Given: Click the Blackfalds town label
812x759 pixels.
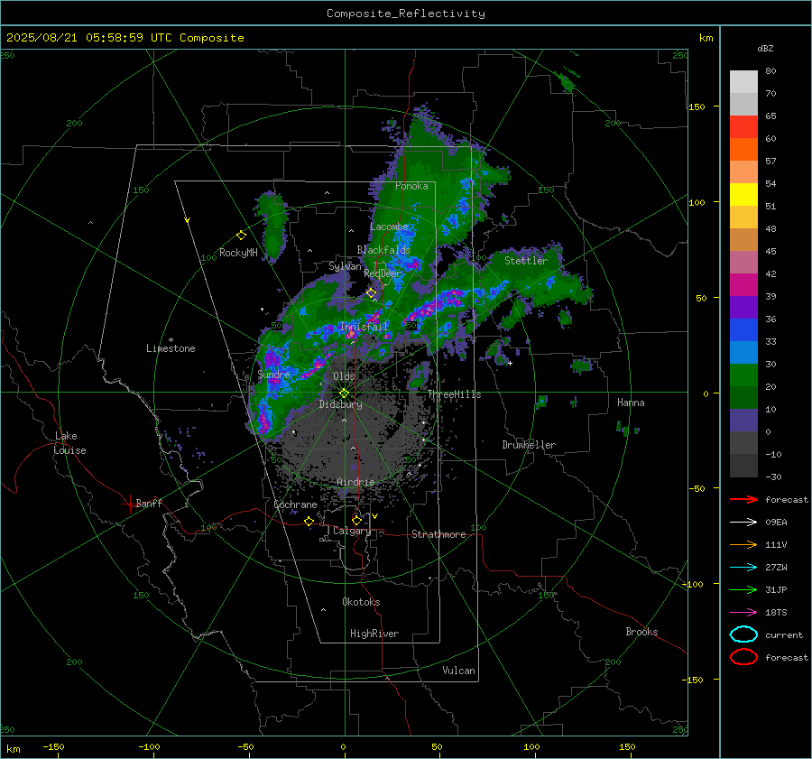Looking at the screenshot, I should [383, 250].
